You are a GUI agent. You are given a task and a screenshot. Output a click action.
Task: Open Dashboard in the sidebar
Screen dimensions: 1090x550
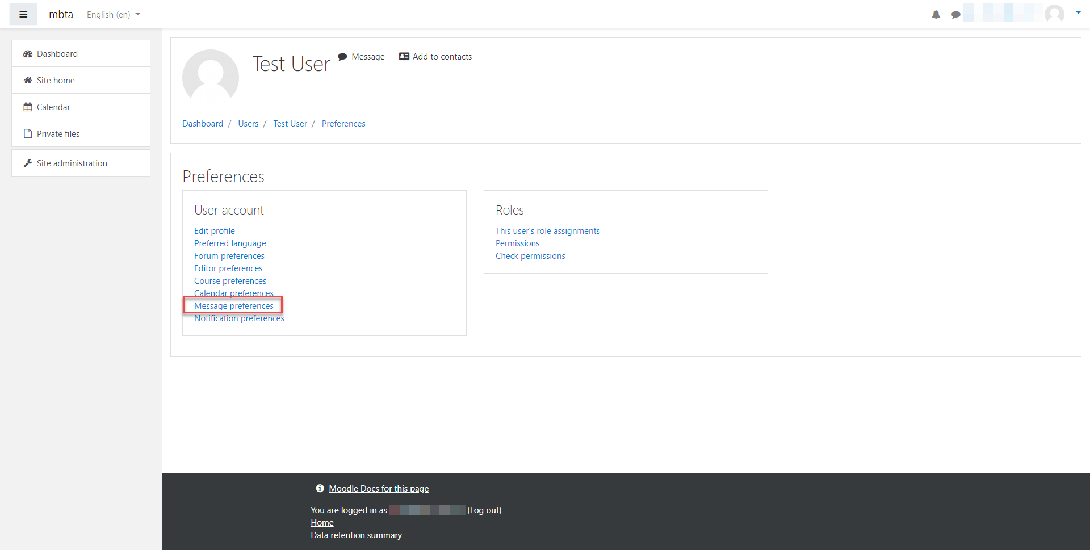click(81, 53)
